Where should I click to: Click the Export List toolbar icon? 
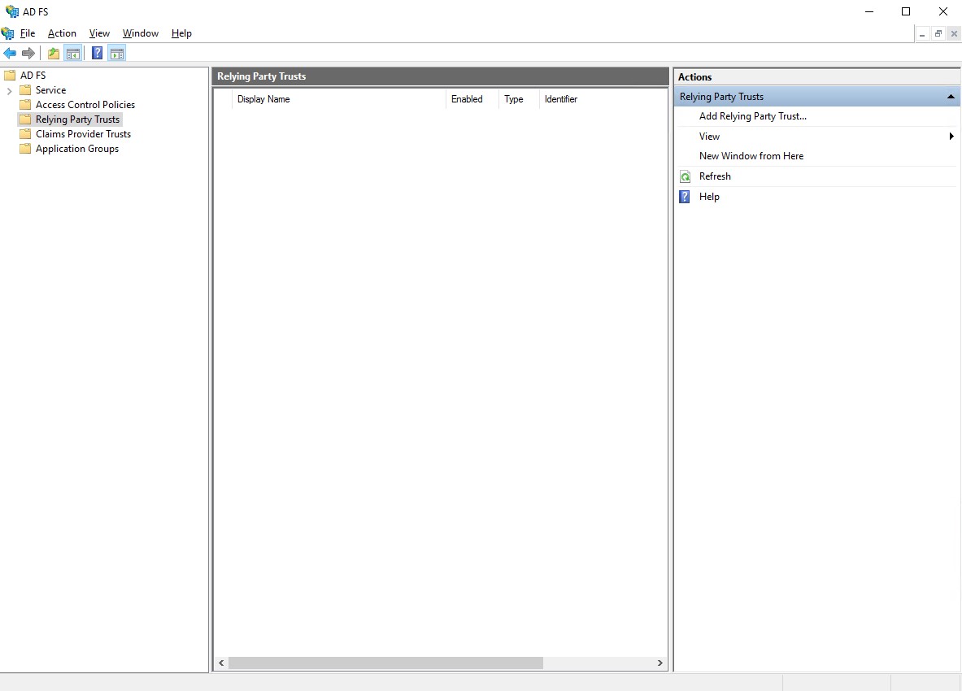click(52, 52)
